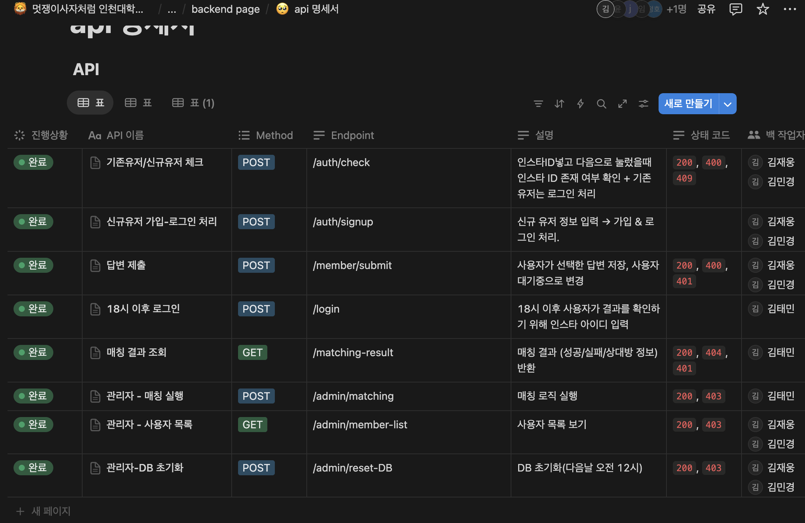
Task: Open view settings sliders icon
Action: click(x=644, y=104)
